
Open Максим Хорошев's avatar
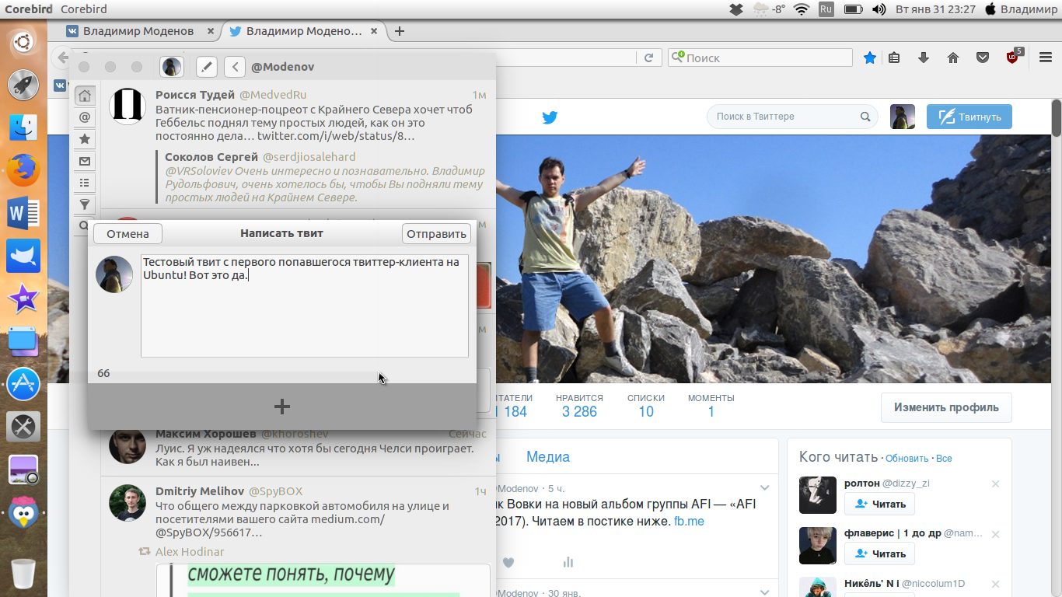tap(128, 446)
